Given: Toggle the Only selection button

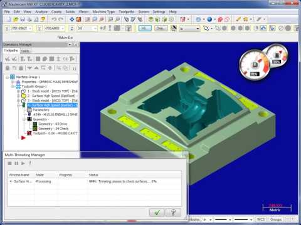Looking at the screenshot, I should [161, 28].
